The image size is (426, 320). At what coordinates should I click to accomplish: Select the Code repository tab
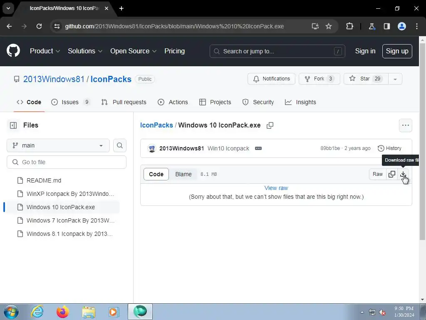point(29,102)
